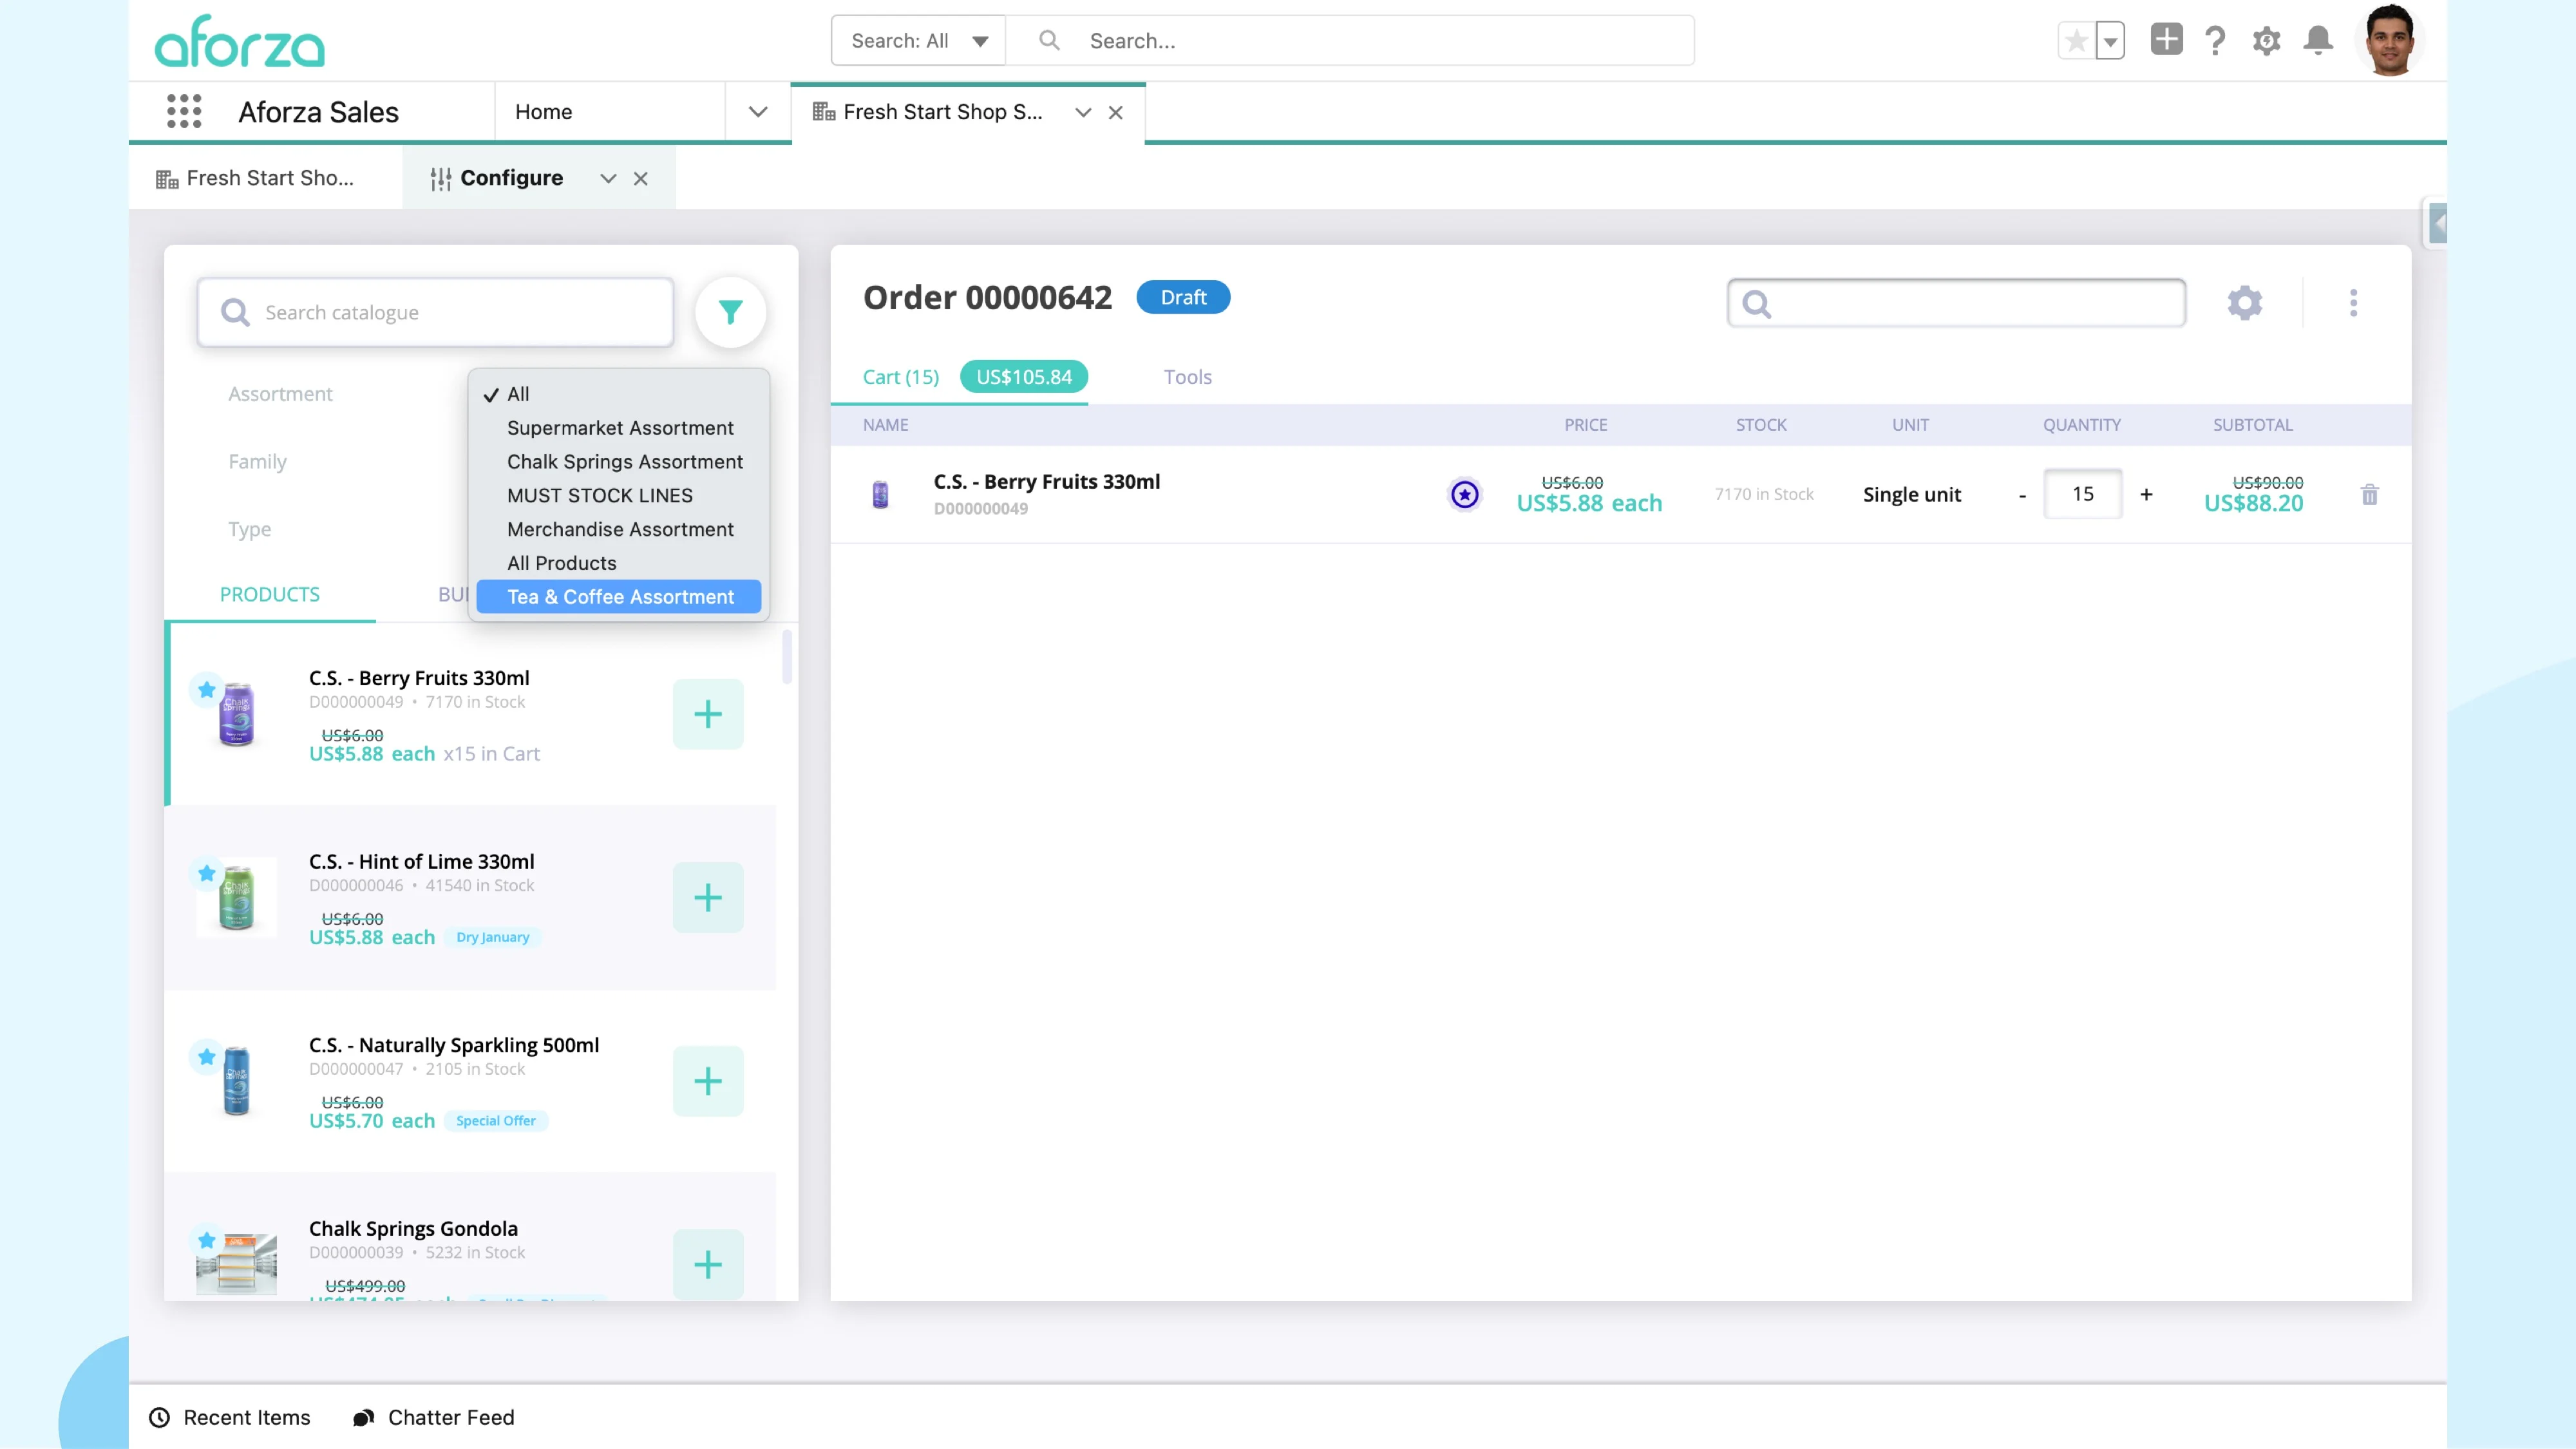Open the Favorites list dropdown arrow

[x=2110, y=41]
